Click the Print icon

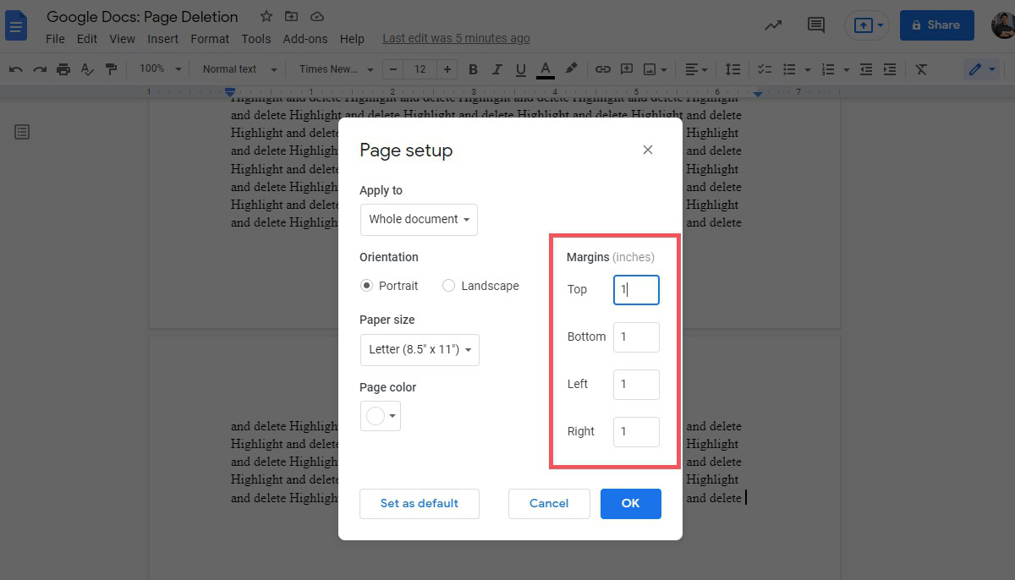pos(63,69)
